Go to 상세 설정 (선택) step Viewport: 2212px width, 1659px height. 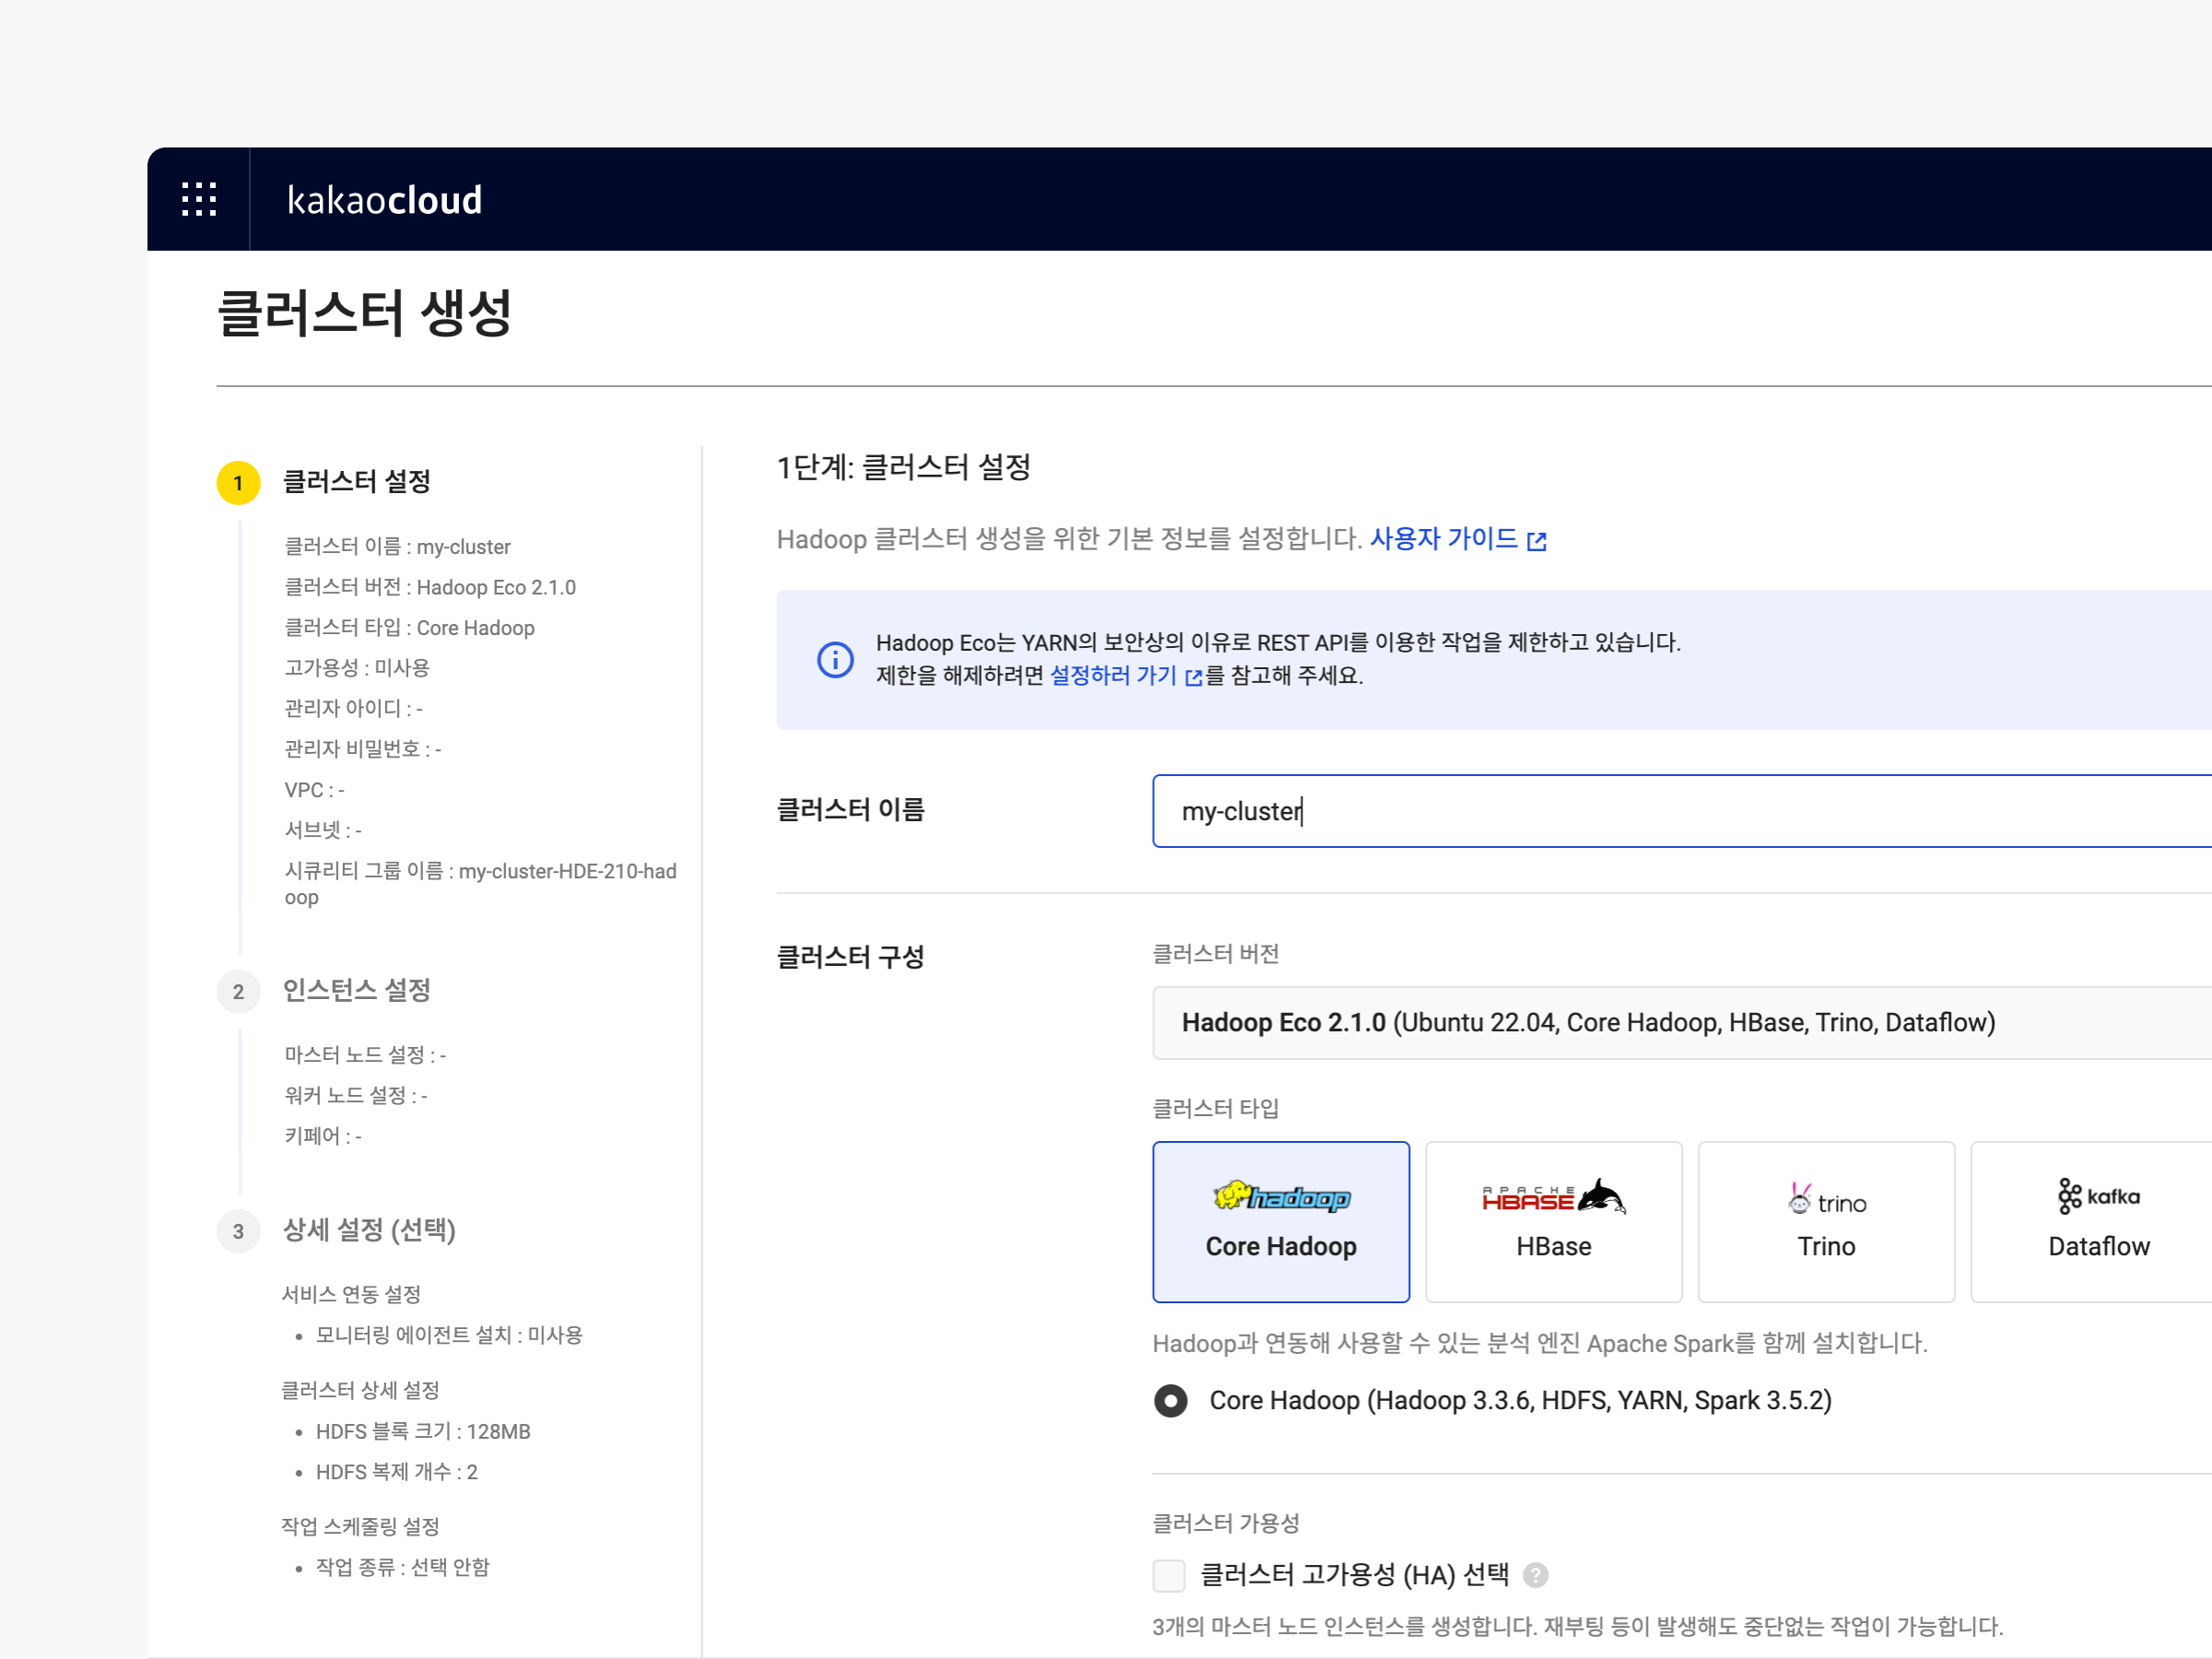pyautogui.click(x=369, y=1230)
